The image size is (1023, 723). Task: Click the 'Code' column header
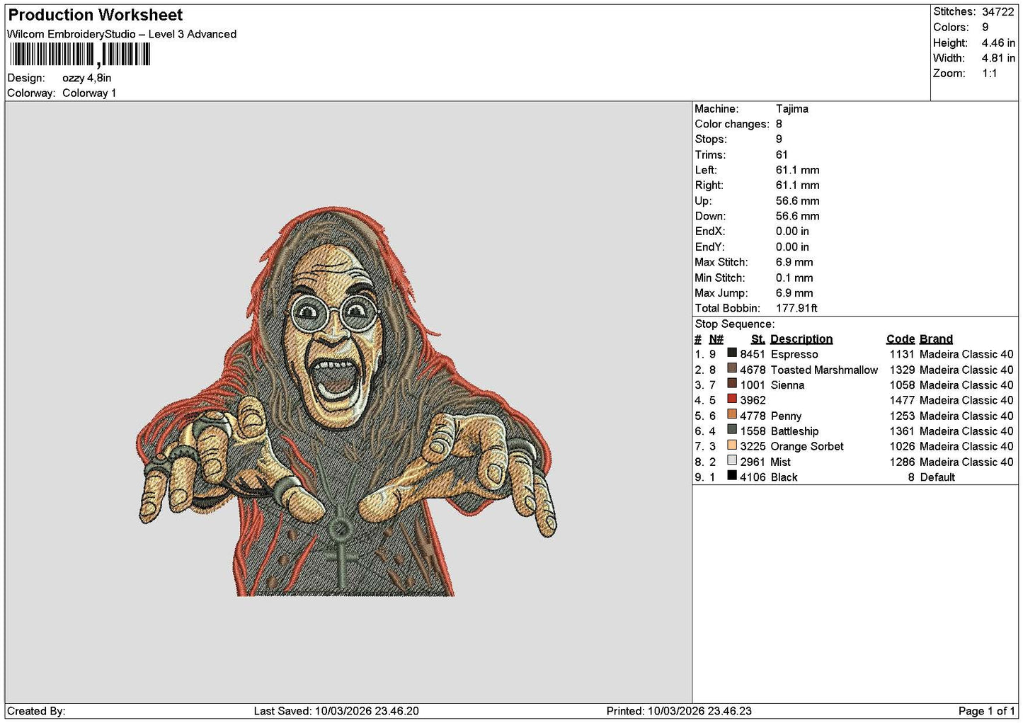[x=901, y=339]
